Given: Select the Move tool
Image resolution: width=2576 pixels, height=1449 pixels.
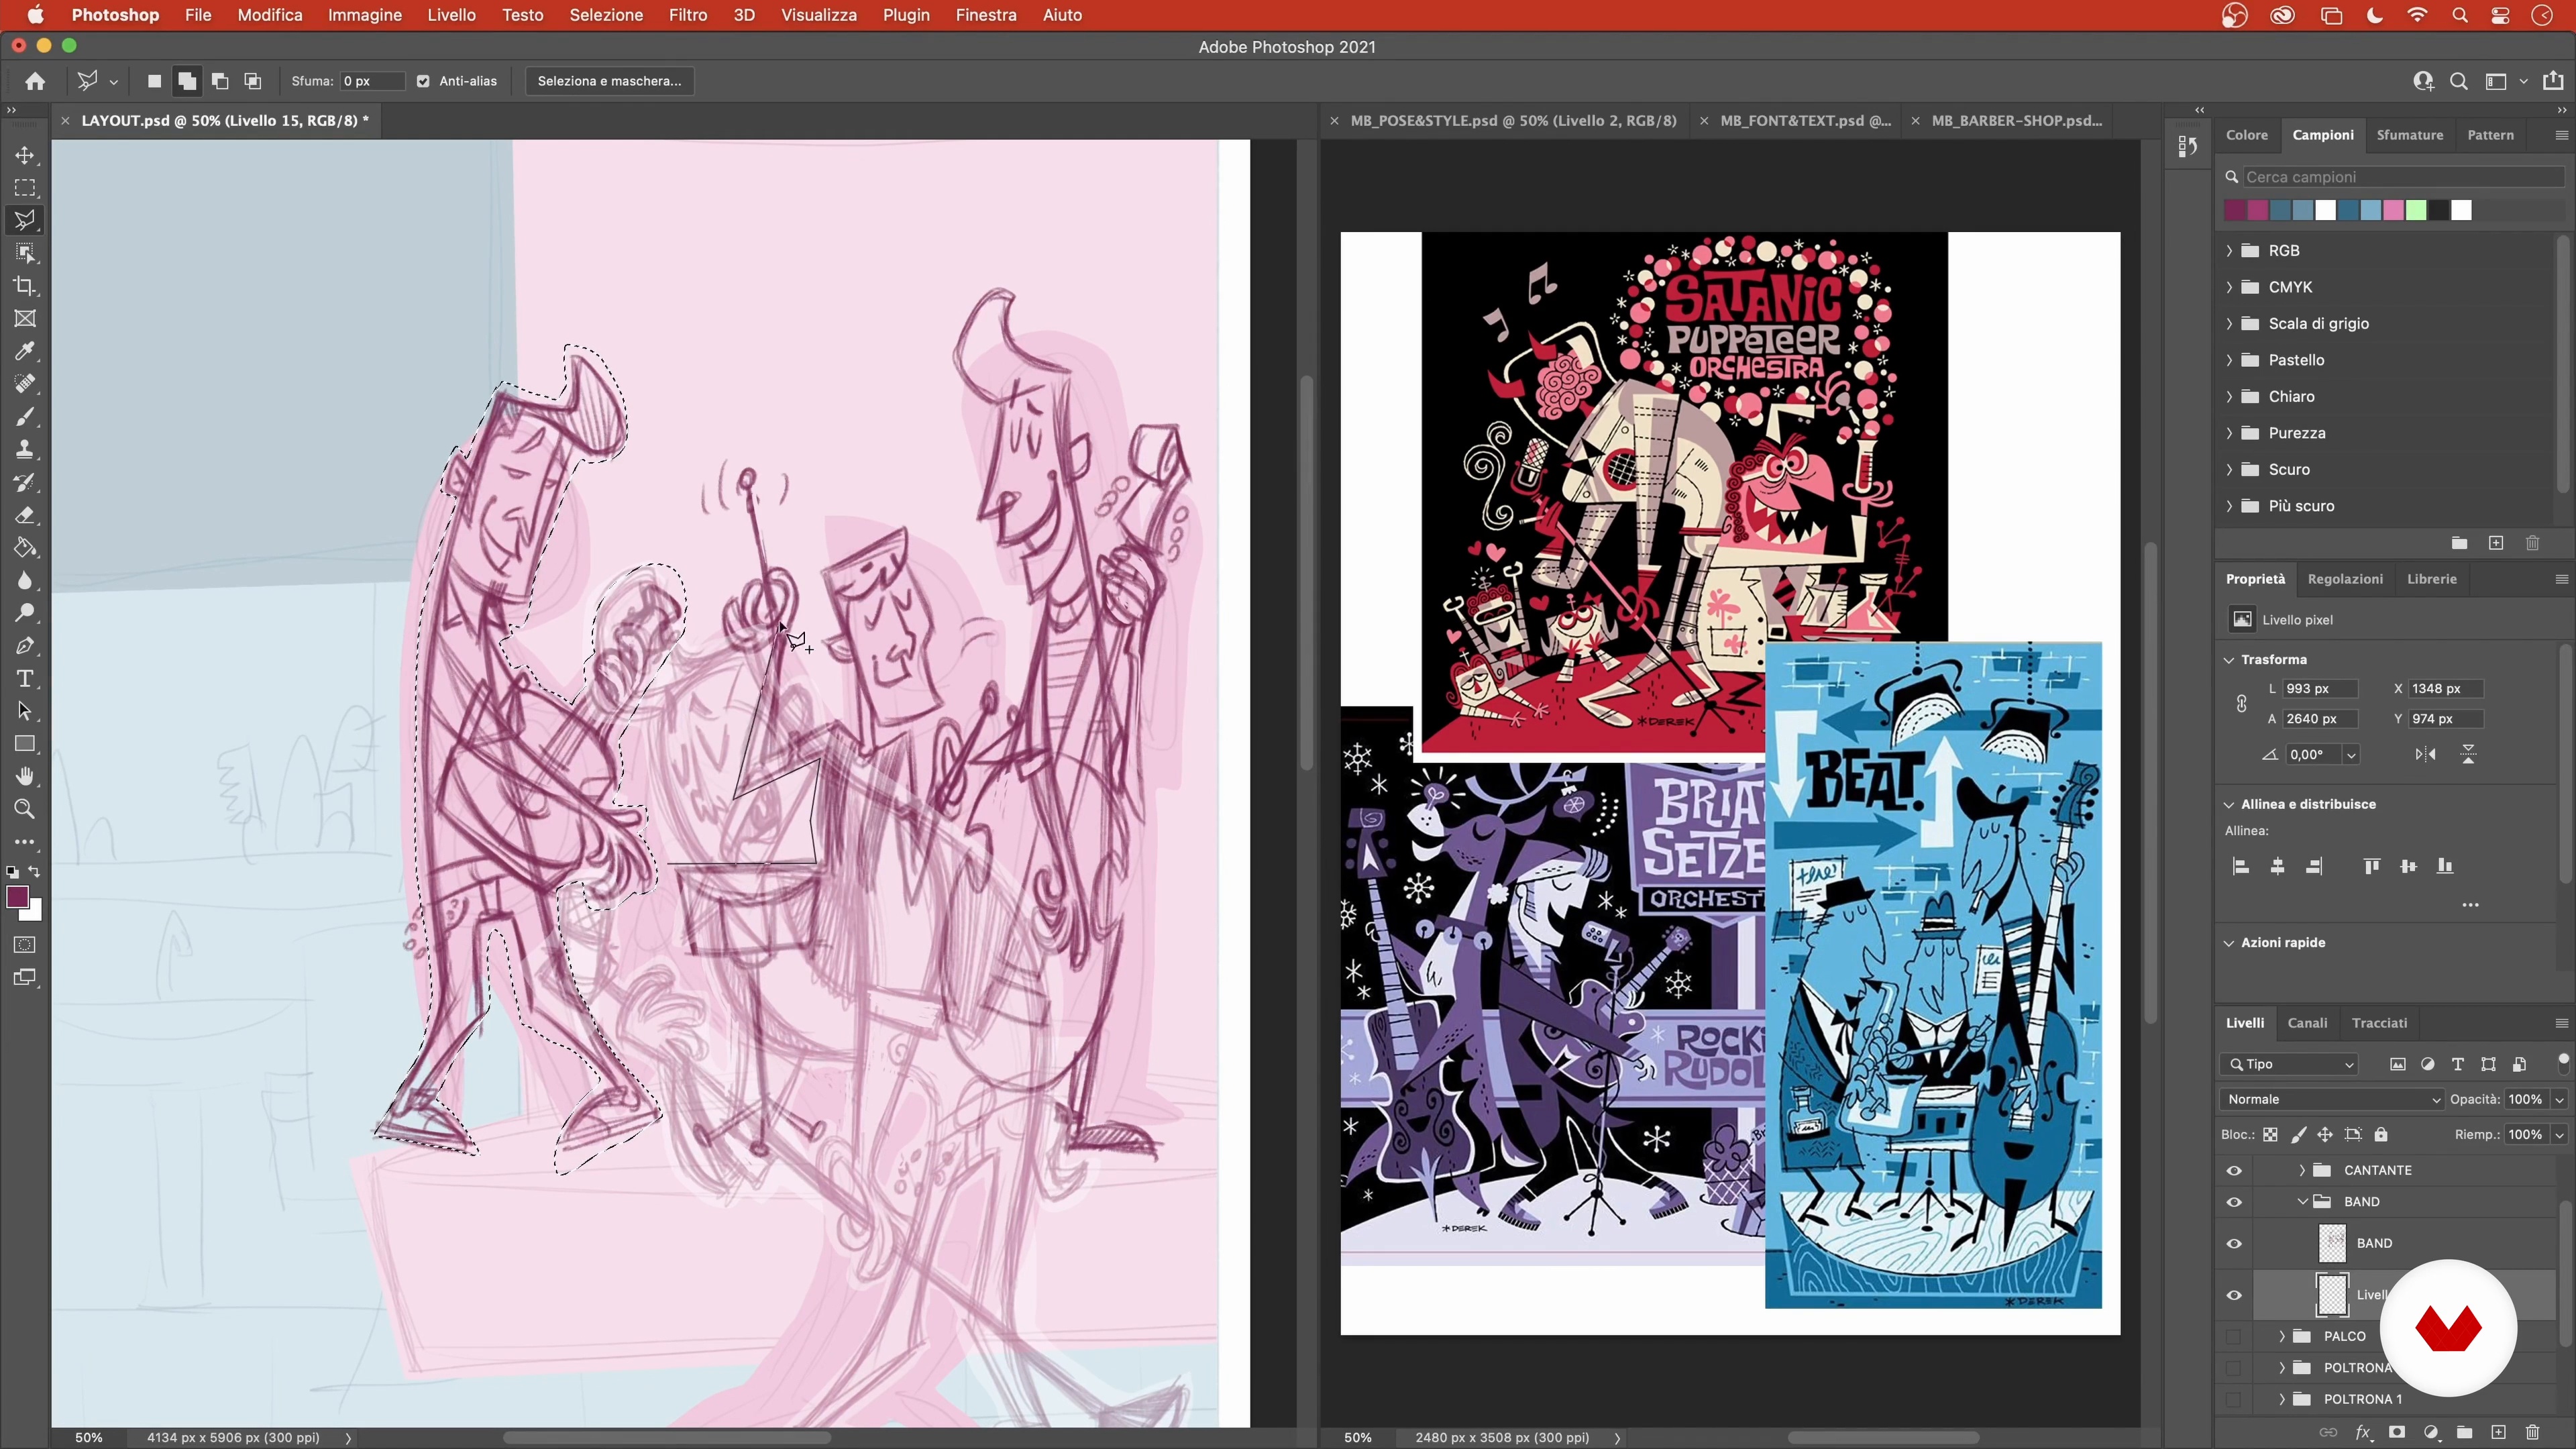Looking at the screenshot, I should pyautogui.click(x=25, y=155).
